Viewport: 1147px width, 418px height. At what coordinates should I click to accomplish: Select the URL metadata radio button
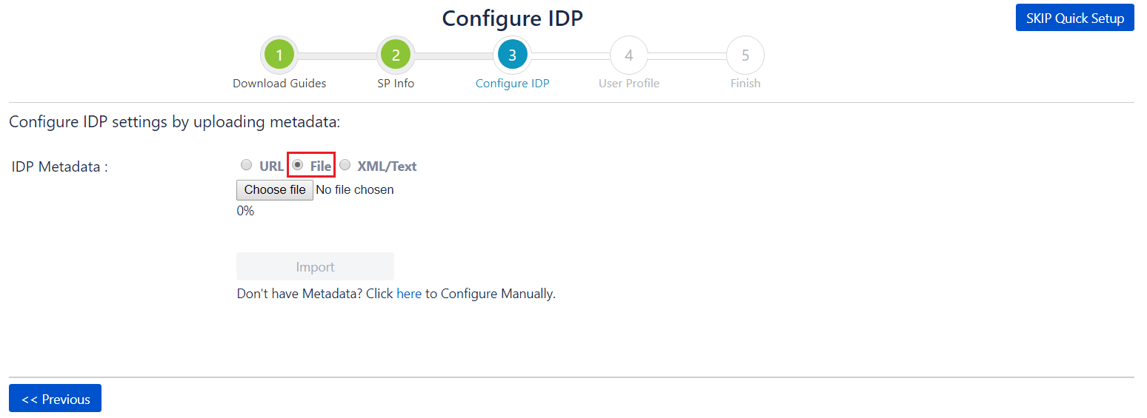[x=246, y=165]
